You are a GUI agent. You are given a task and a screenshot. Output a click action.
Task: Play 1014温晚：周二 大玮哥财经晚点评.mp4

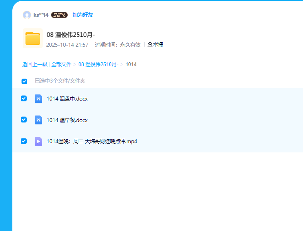(92, 142)
